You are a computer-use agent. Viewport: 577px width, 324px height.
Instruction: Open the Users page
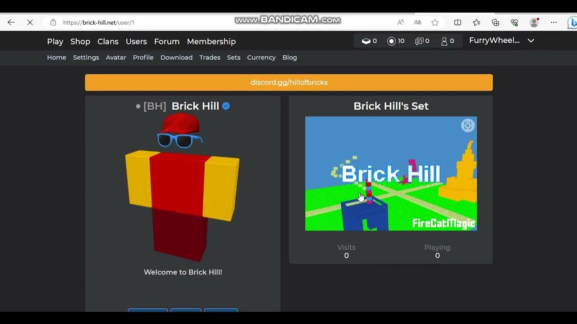pos(136,41)
